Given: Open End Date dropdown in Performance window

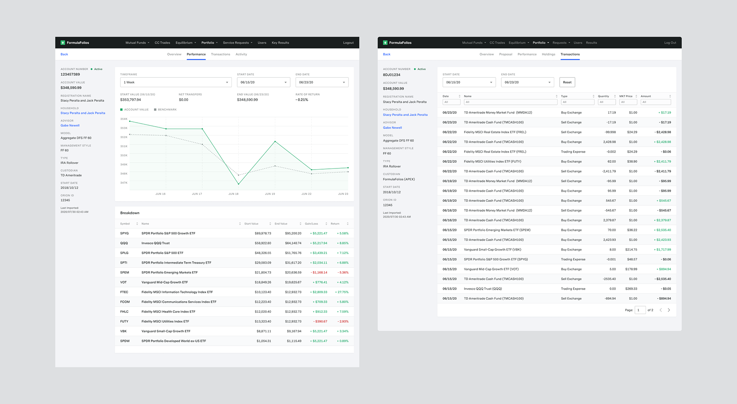Looking at the screenshot, I should pyautogui.click(x=322, y=82).
